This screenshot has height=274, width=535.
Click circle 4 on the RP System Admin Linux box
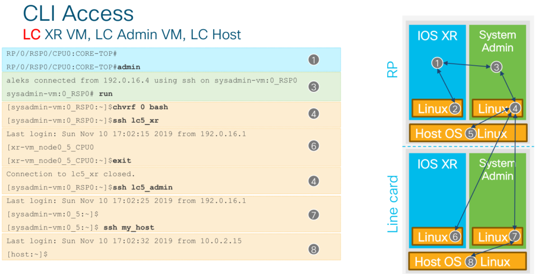click(515, 109)
